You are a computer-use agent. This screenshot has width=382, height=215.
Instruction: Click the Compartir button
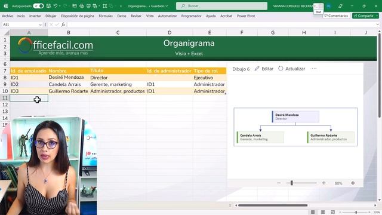click(x=363, y=16)
